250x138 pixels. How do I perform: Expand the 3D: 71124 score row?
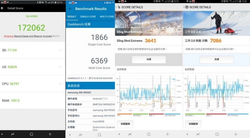coord(32,50)
